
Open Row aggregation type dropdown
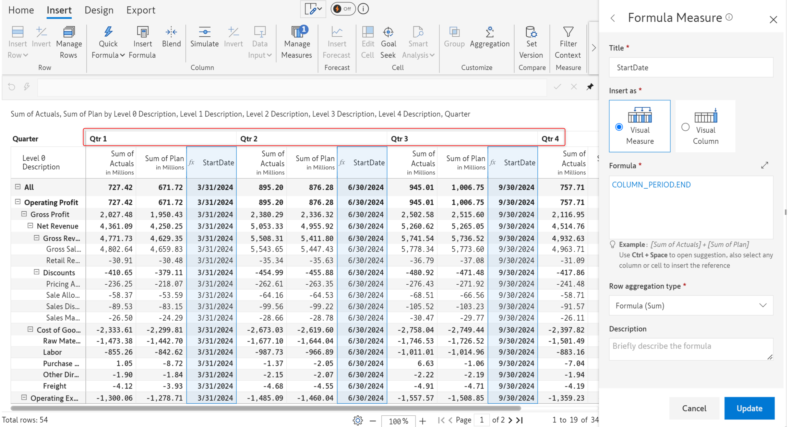[x=691, y=306]
